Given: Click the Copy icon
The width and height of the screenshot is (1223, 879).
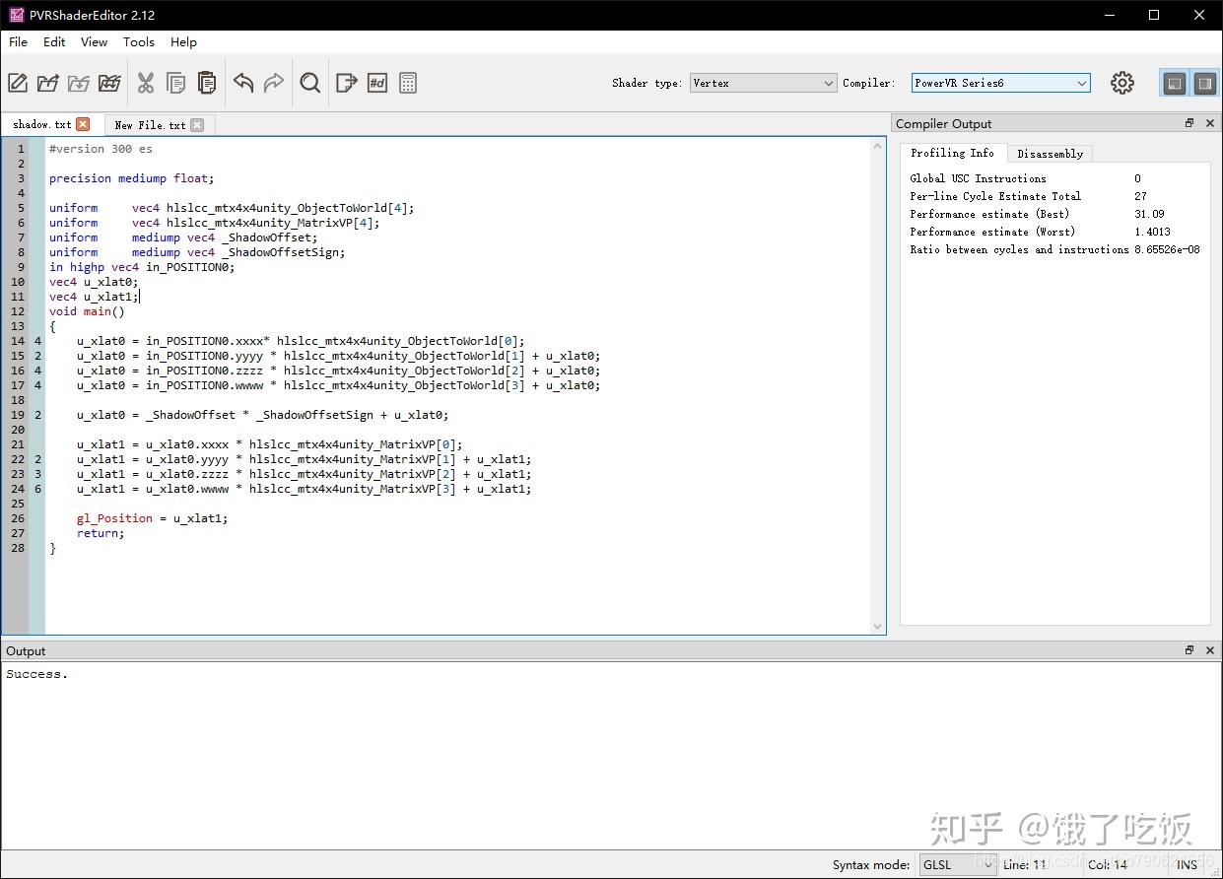Looking at the screenshot, I should (175, 83).
